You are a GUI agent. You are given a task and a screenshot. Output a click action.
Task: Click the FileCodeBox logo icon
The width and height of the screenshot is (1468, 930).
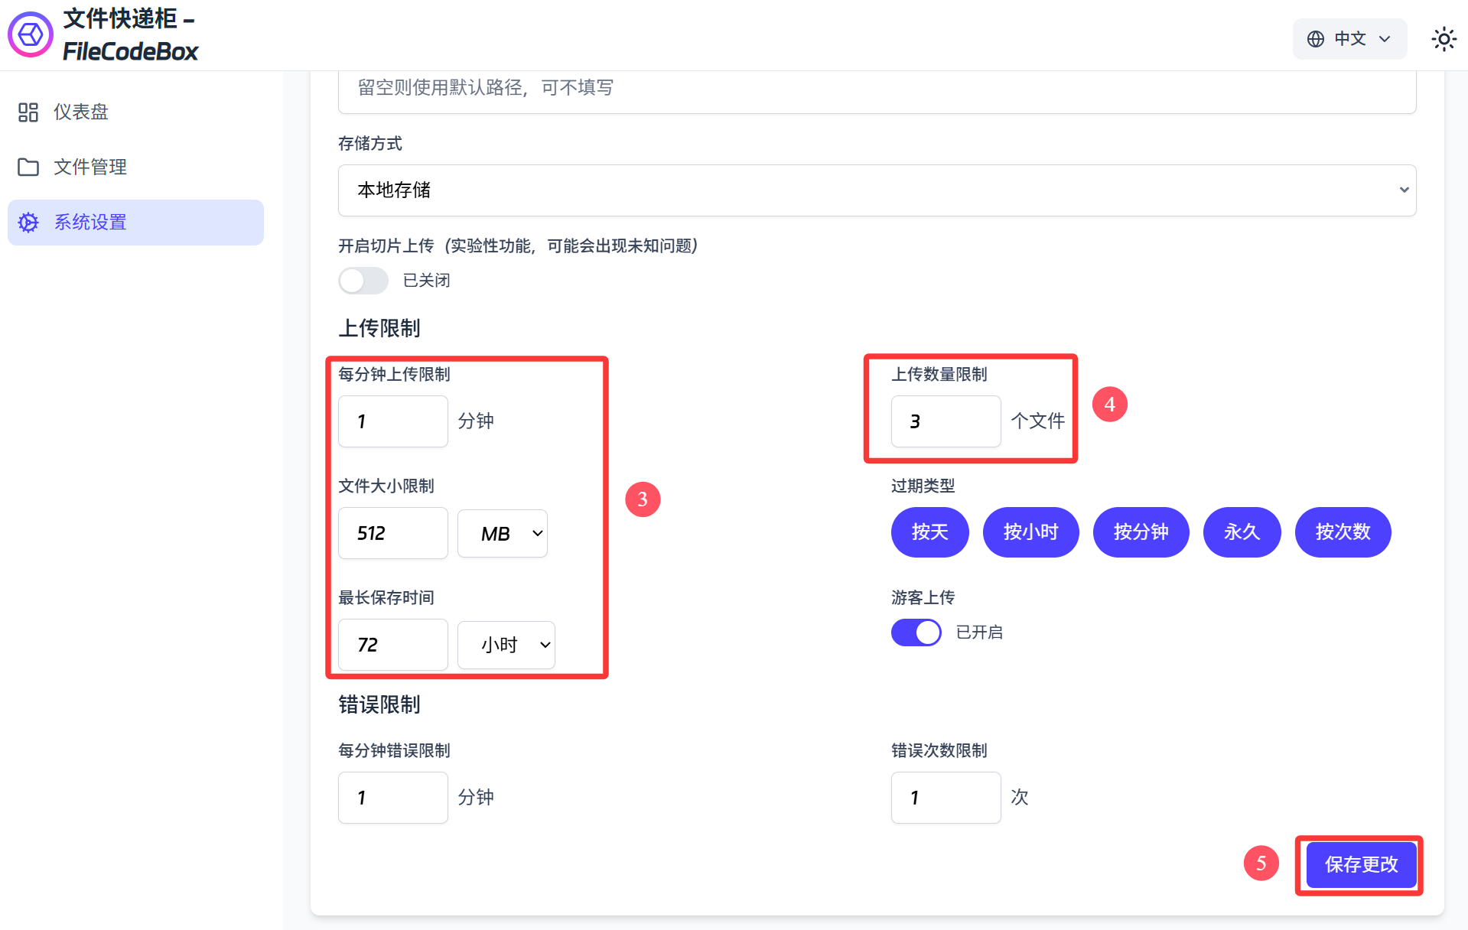31,35
